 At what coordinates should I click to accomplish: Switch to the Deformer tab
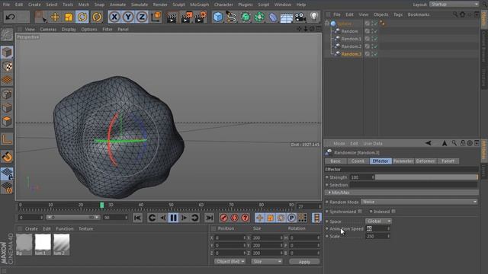pyautogui.click(x=425, y=161)
